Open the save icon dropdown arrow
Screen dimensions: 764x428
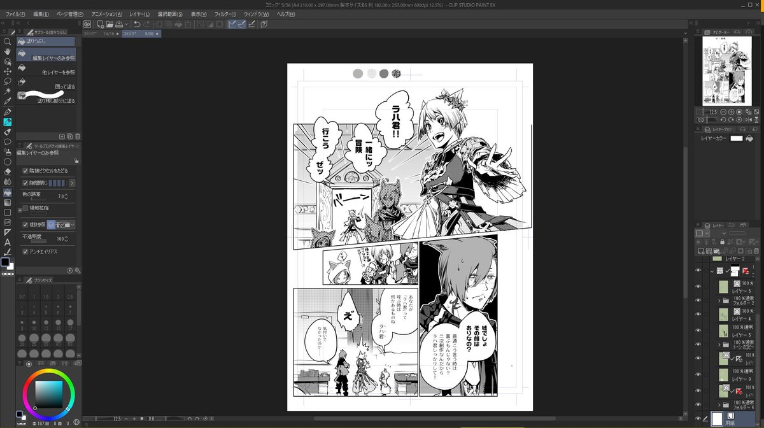click(x=127, y=24)
